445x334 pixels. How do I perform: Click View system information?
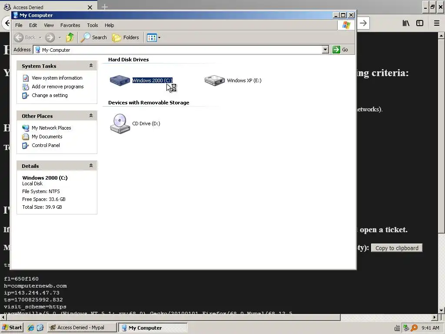pyautogui.click(x=57, y=78)
